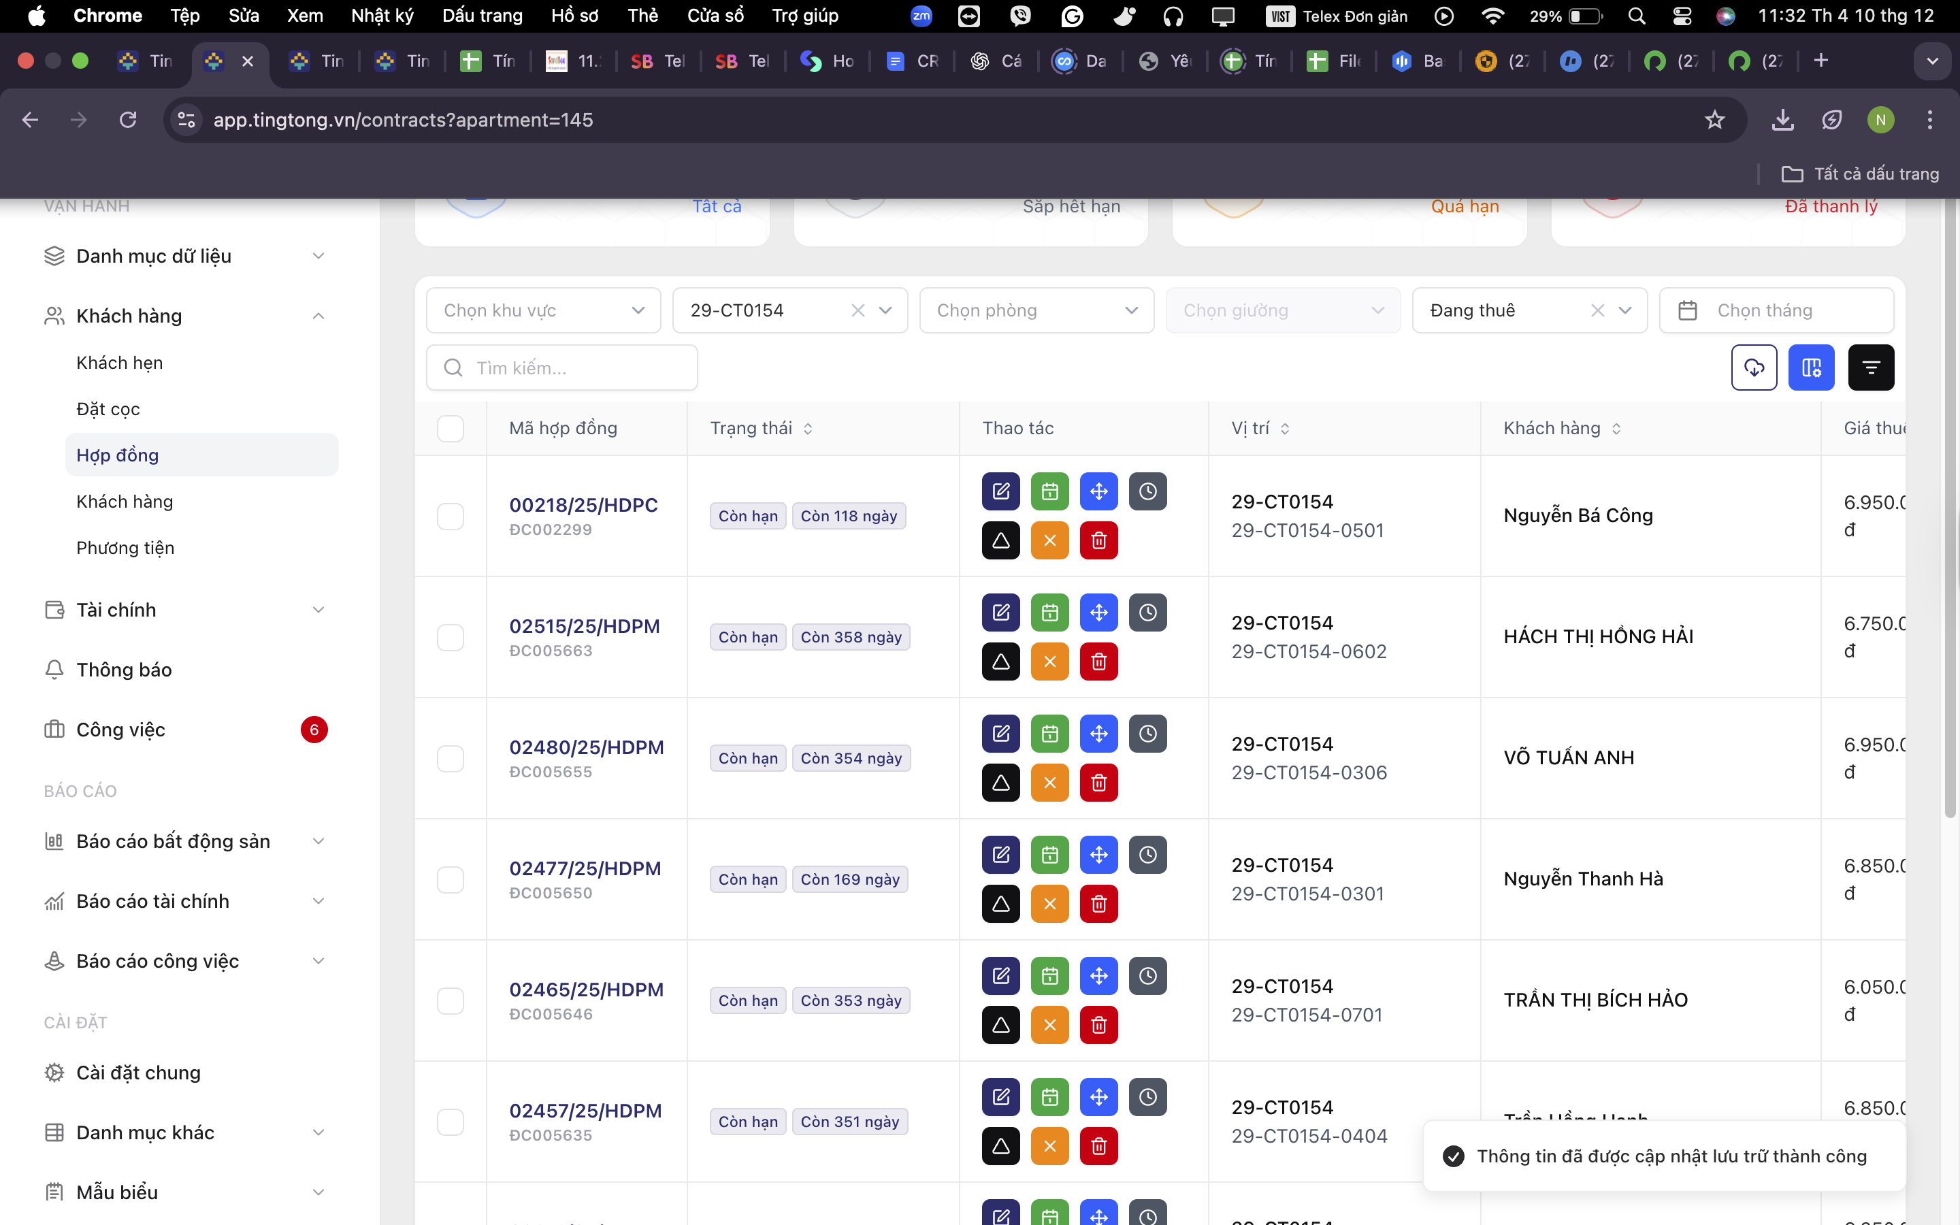Toggle the select-all checkbox in the table header
Screen dimensions: 1960x1225
pyautogui.click(x=451, y=429)
